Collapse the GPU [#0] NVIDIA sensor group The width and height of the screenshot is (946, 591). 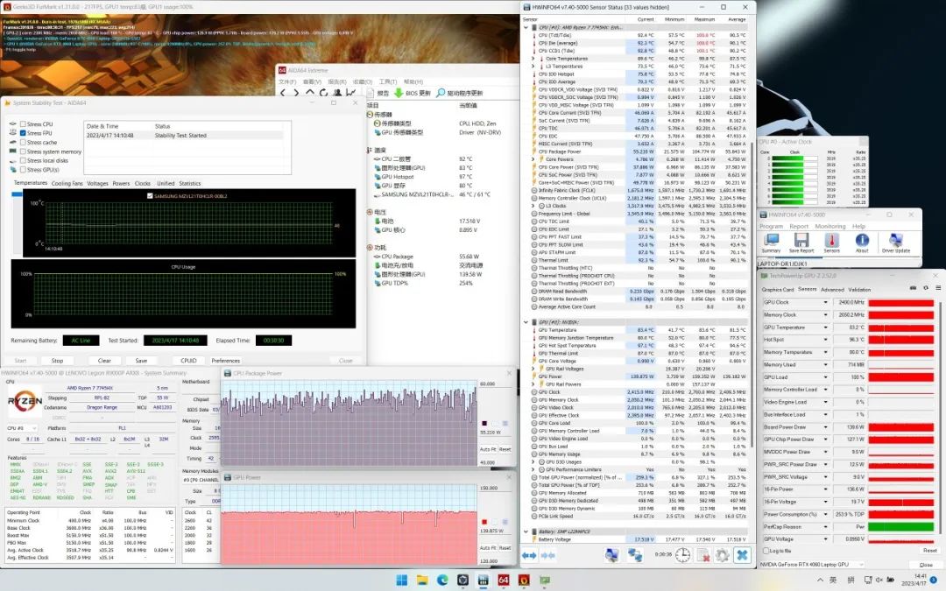526,322
